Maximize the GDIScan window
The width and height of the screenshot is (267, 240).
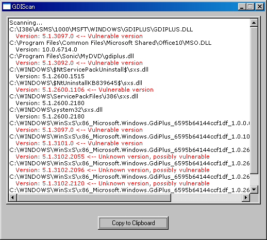click(250, 7)
